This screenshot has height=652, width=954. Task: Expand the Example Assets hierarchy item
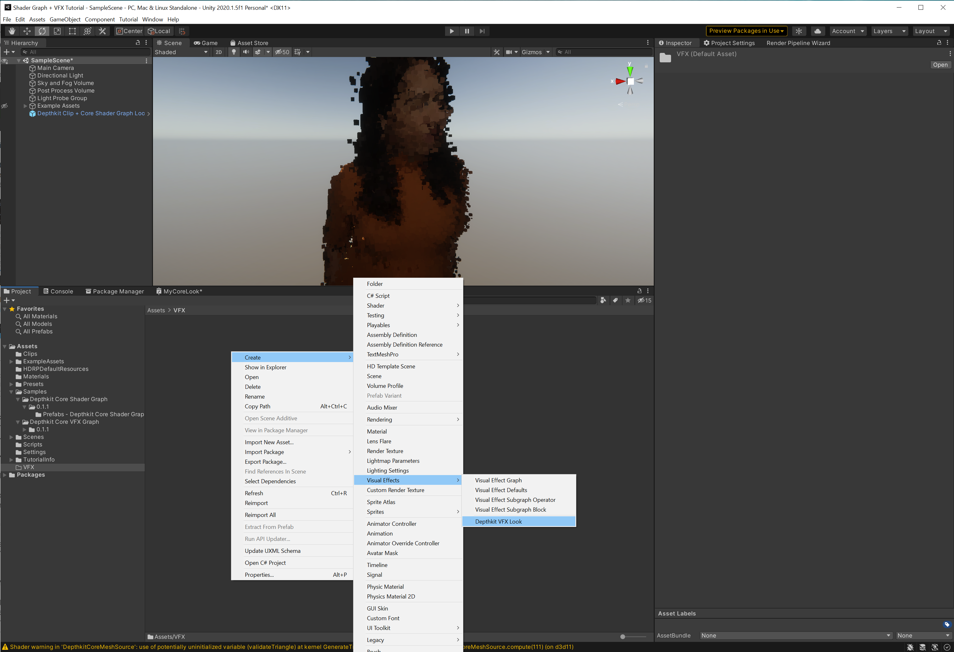coord(25,106)
